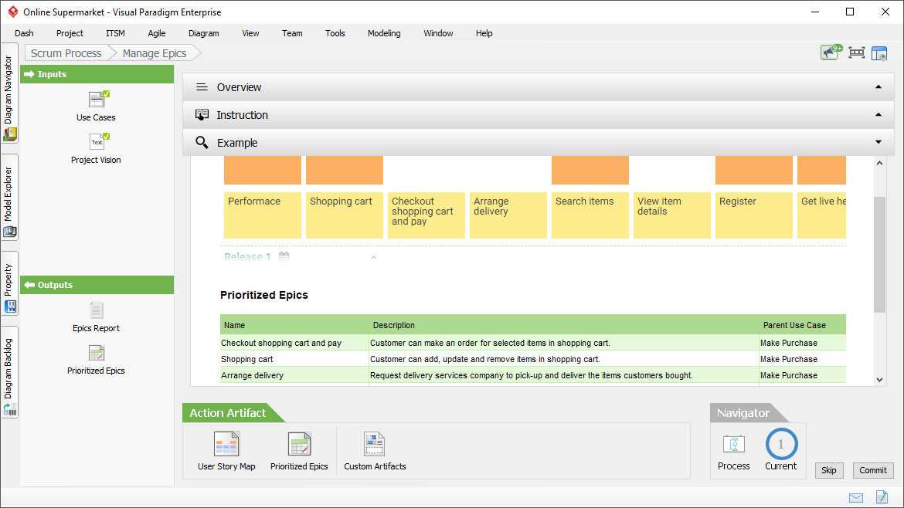
Task: Click Manage Epics breadcrumb
Action: click(x=155, y=53)
